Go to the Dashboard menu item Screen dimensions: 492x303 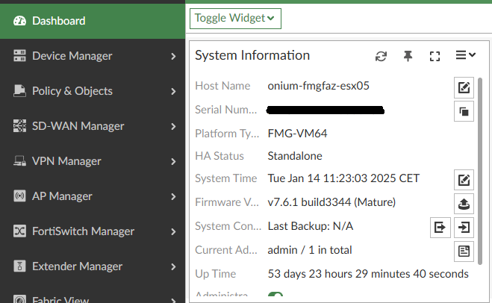(x=58, y=21)
